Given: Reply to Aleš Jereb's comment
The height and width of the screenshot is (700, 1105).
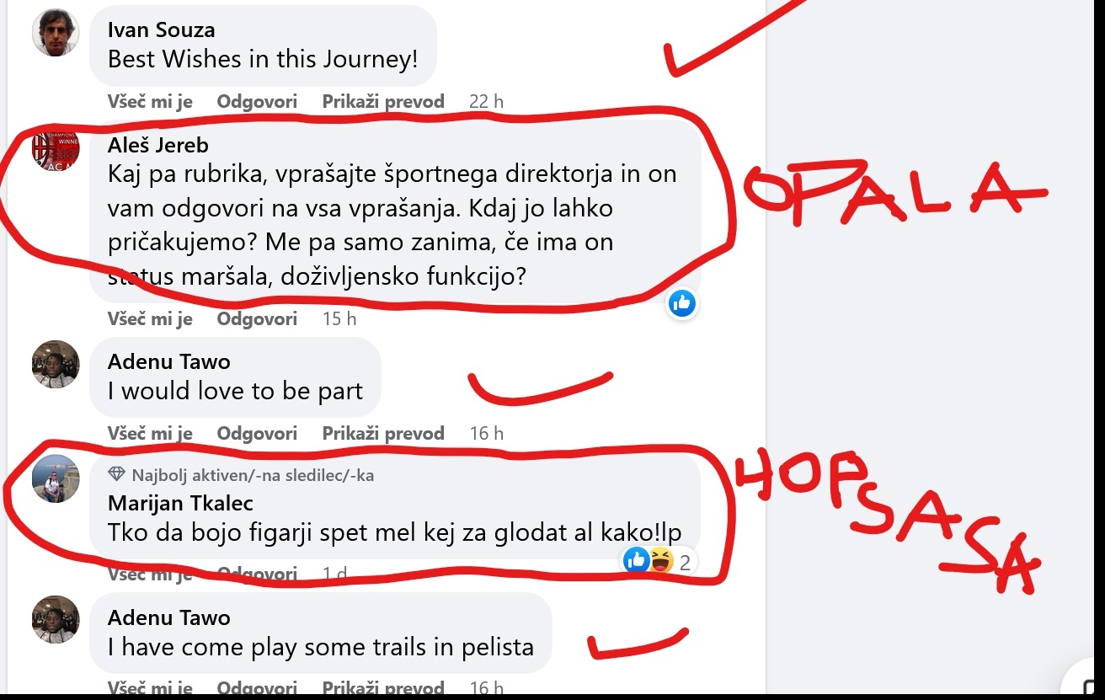Looking at the screenshot, I should (x=257, y=319).
